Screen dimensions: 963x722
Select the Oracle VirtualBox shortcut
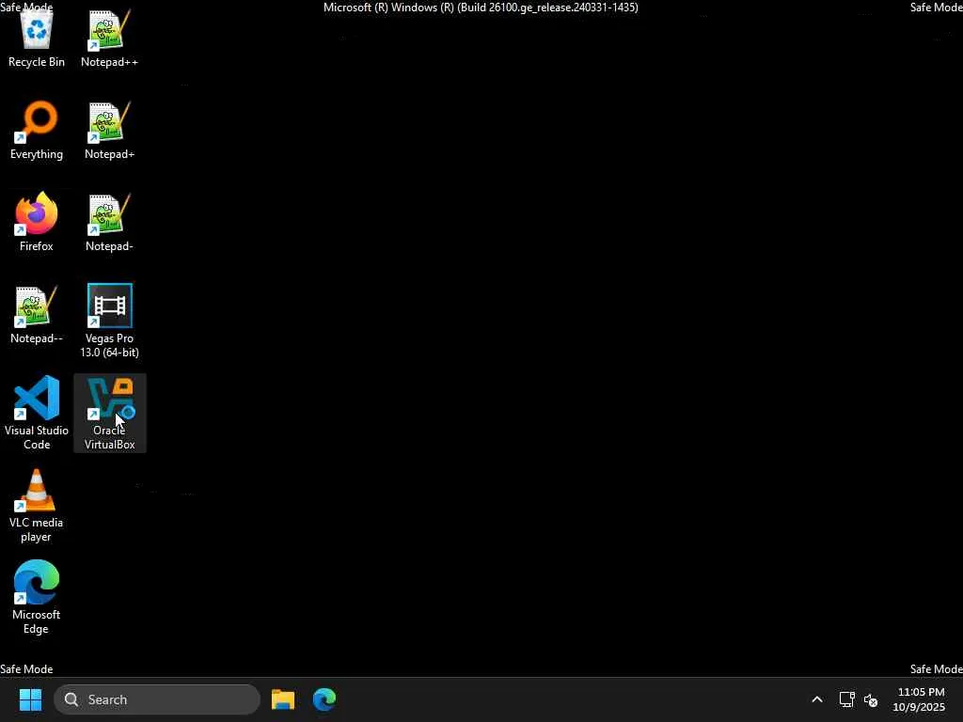pos(109,413)
